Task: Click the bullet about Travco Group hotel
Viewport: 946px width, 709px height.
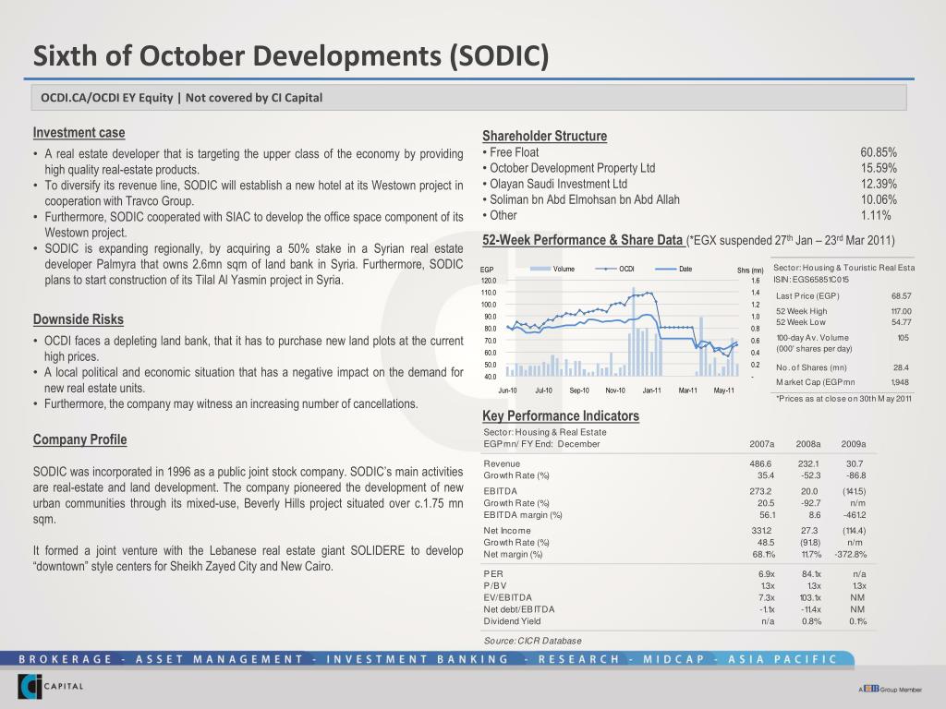Action: 249,193
